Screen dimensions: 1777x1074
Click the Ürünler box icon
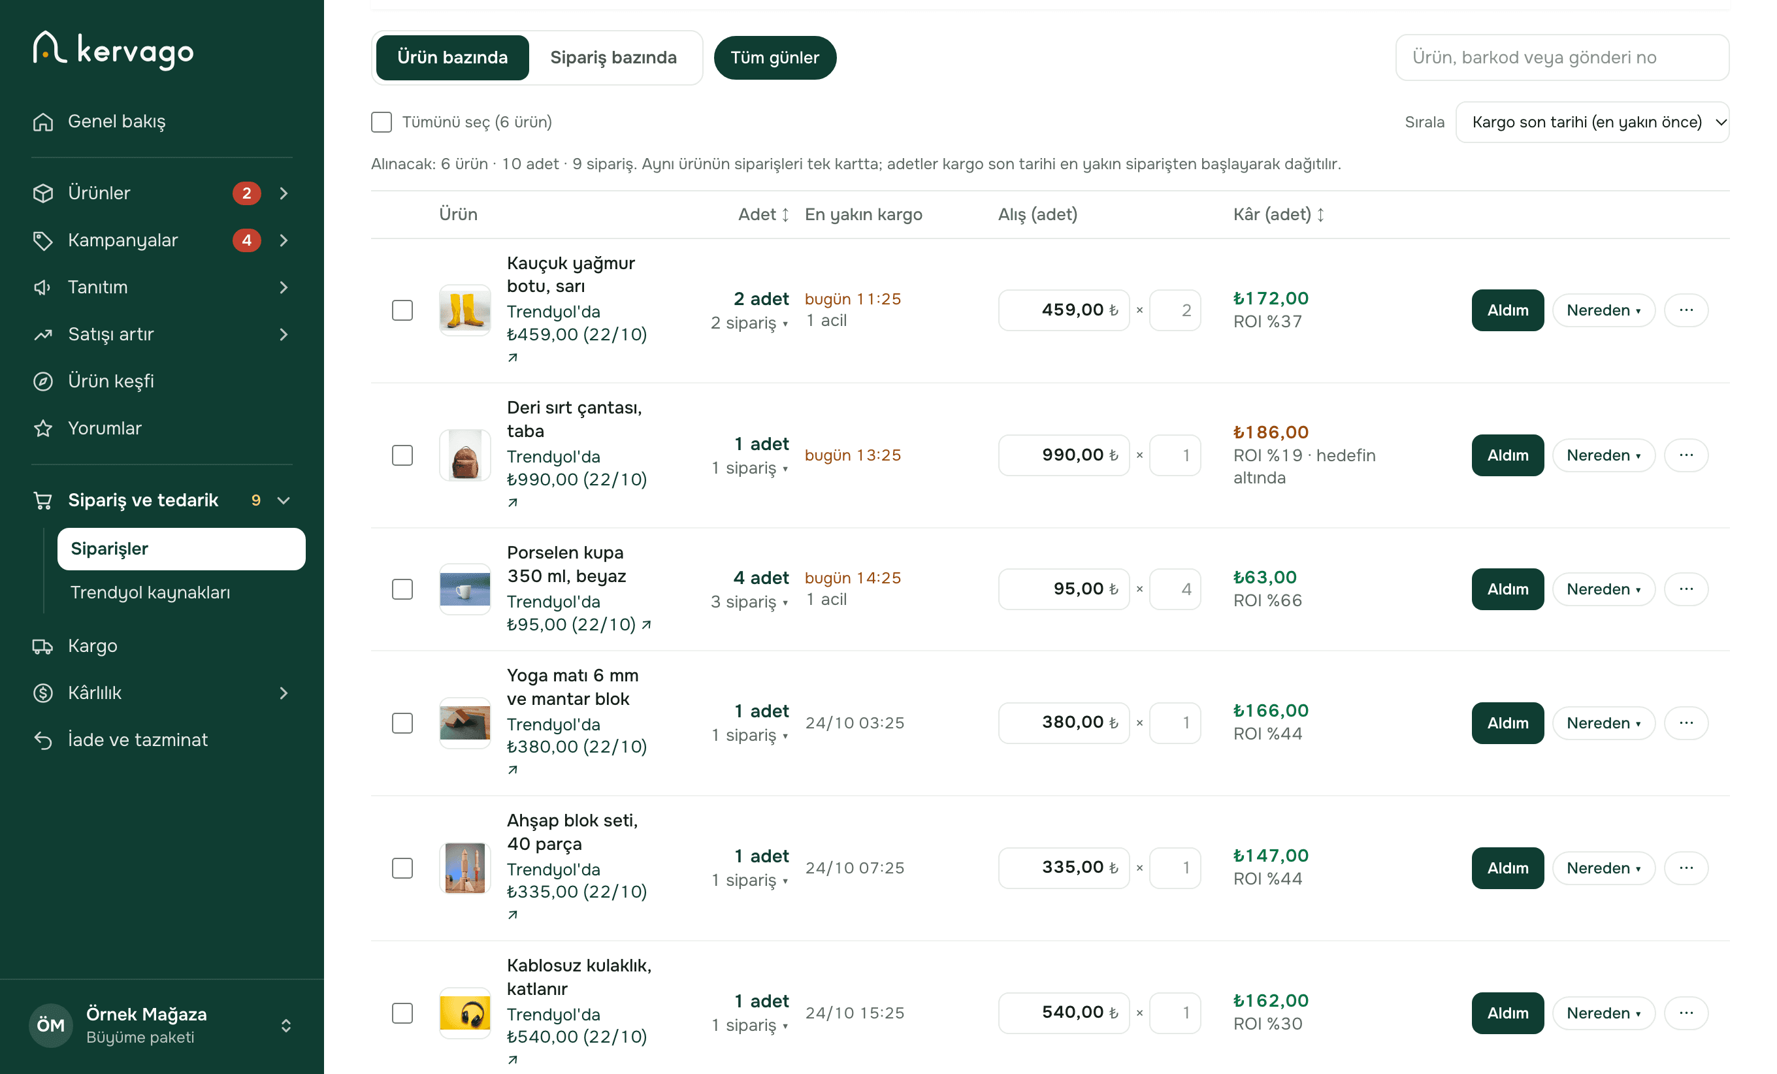(x=43, y=193)
